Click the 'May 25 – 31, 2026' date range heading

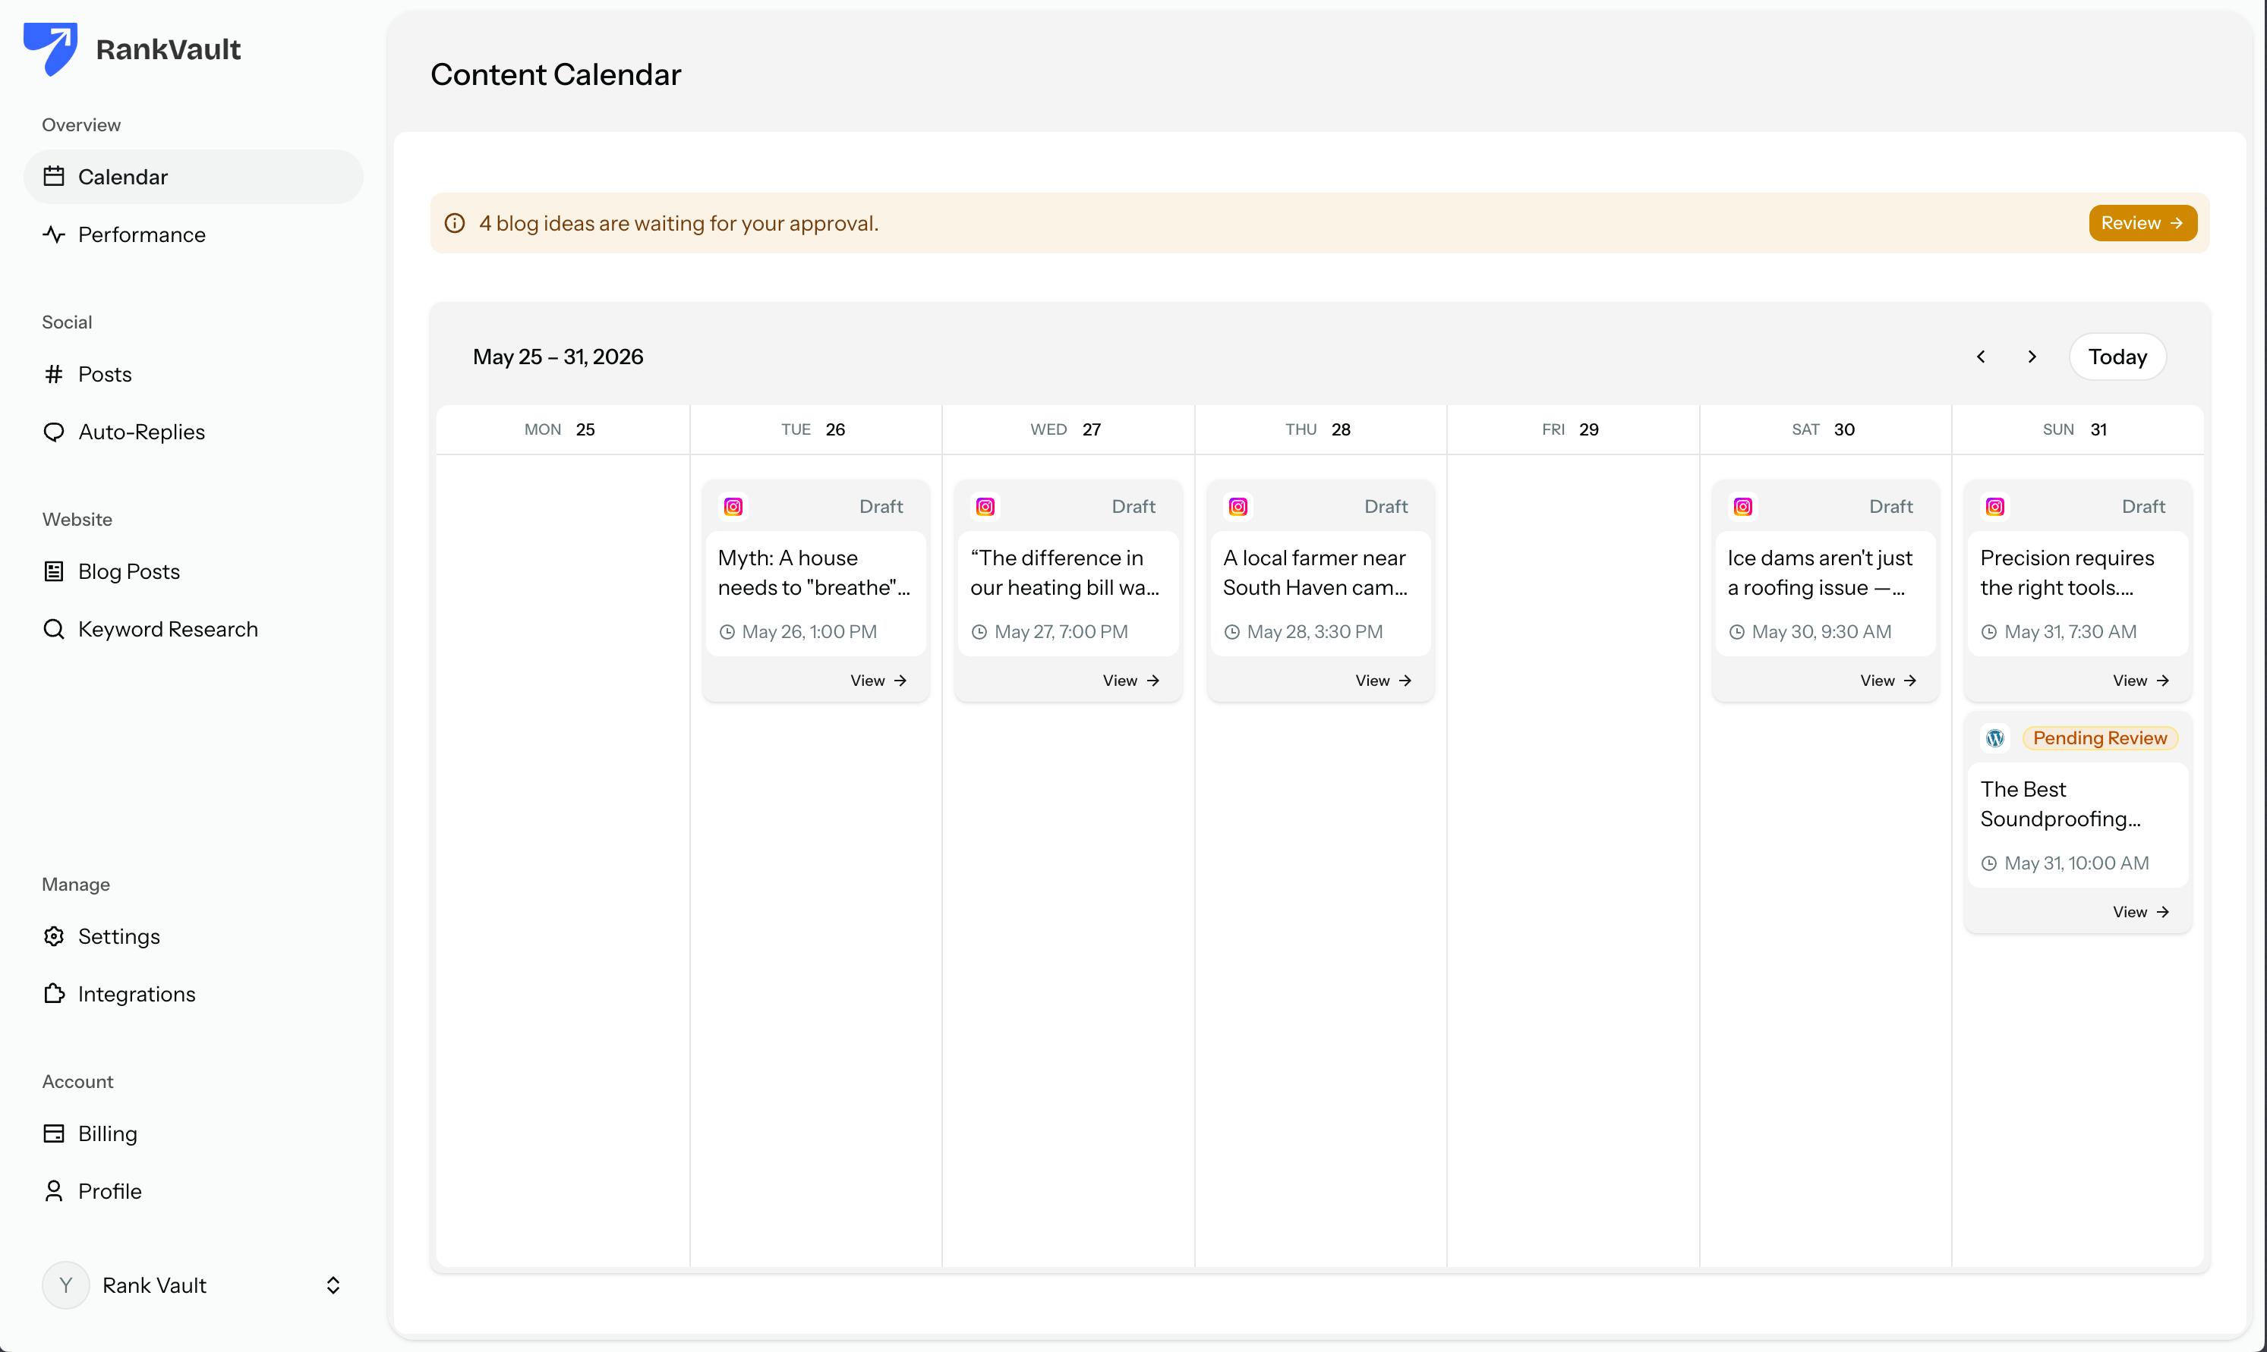[558, 357]
